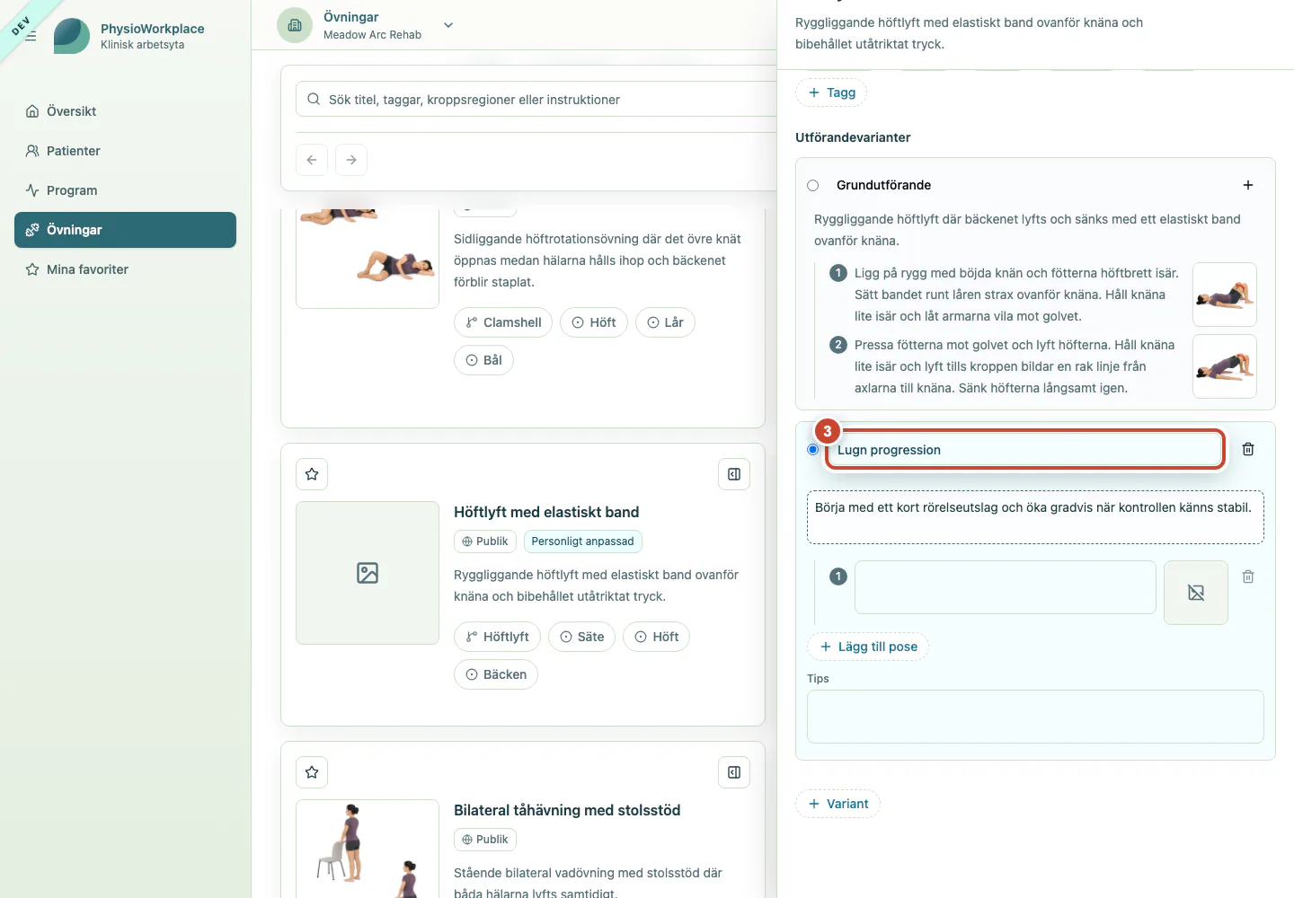Image resolution: width=1294 pixels, height=898 pixels.
Task: Click the Höftlyft tag chip
Action: [x=497, y=637]
